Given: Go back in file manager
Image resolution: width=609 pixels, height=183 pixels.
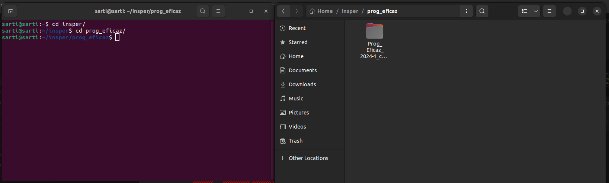Looking at the screenshot, I should click(283, 11).
